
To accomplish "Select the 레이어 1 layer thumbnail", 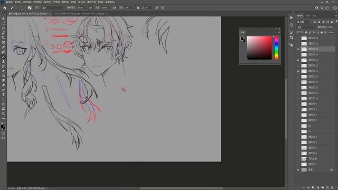I will 304,164.
